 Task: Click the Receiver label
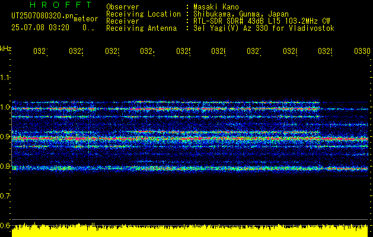click(123, 21)
